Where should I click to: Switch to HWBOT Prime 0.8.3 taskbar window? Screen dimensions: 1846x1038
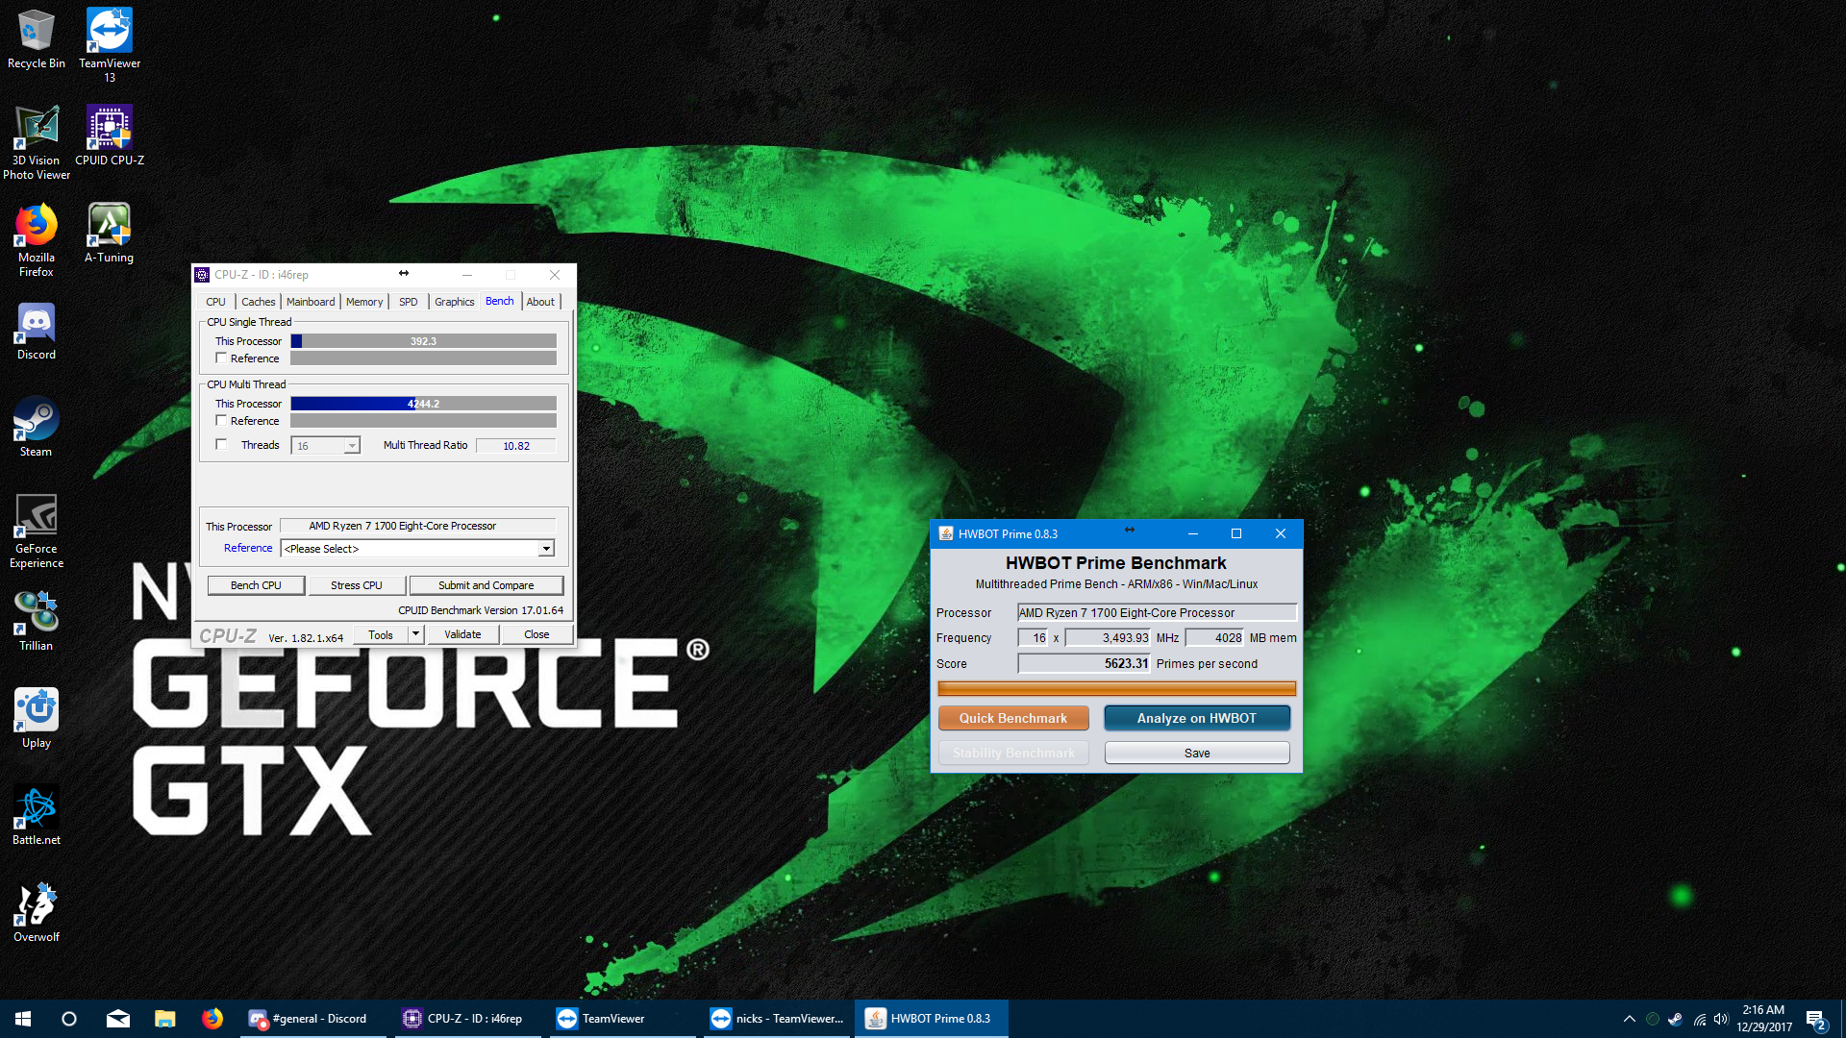931,1019
